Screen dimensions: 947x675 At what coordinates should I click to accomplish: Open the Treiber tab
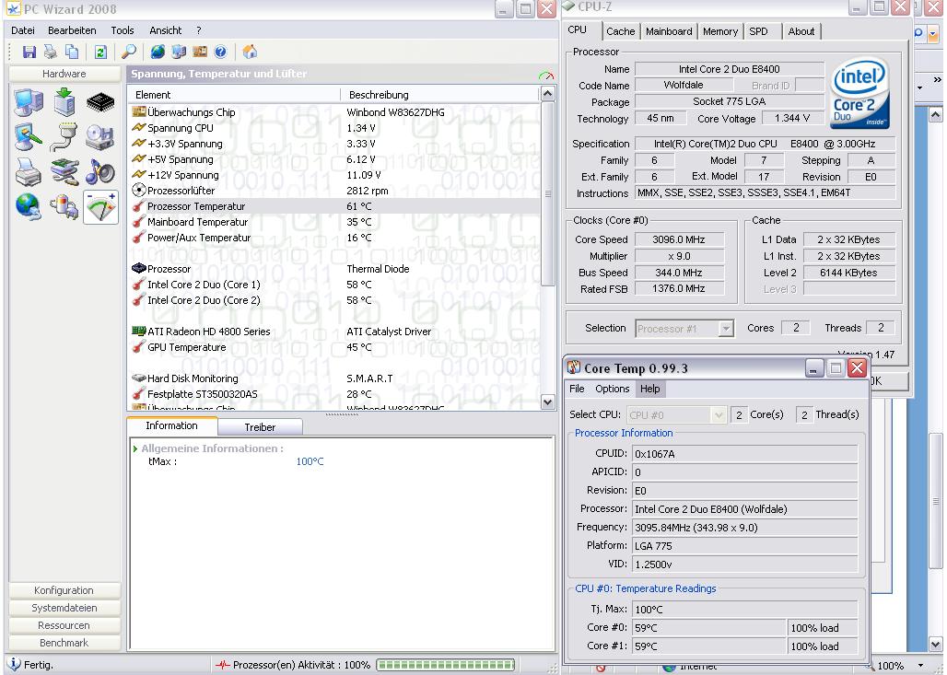(260, 427)
